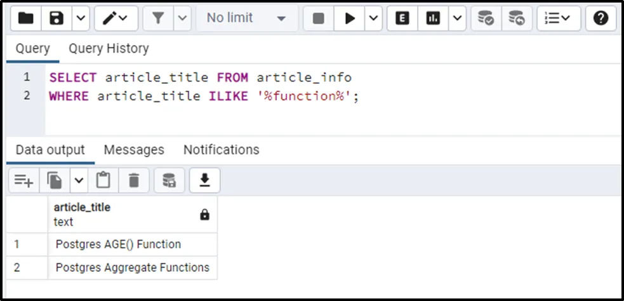Click the Open File folder icon
The width and height of the screenshot is (624, 301).
[26, 18]
